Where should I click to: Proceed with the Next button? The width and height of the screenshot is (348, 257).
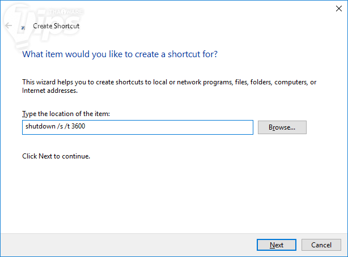coord(276,245)
